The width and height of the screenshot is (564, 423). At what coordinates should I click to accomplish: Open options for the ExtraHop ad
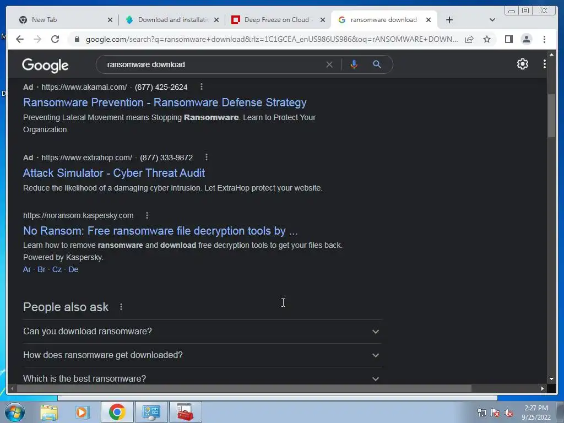pyautogui.click(x=207, y=157)
